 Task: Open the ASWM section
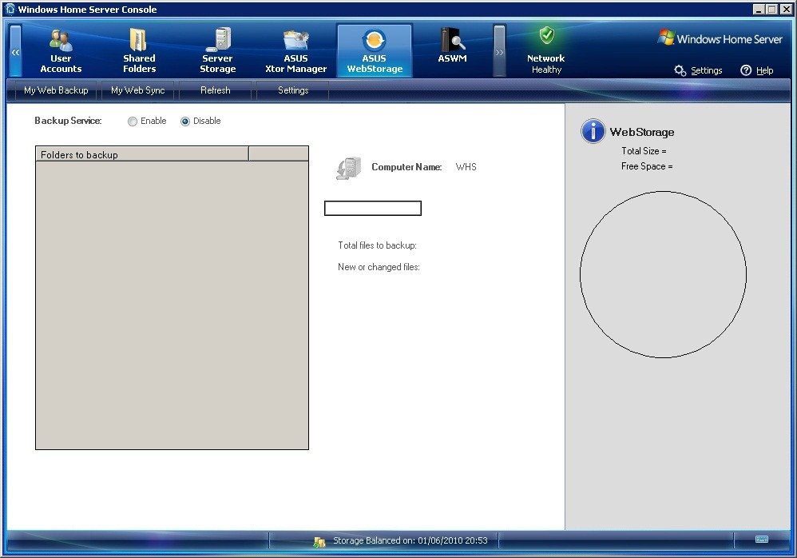(452, 46)
